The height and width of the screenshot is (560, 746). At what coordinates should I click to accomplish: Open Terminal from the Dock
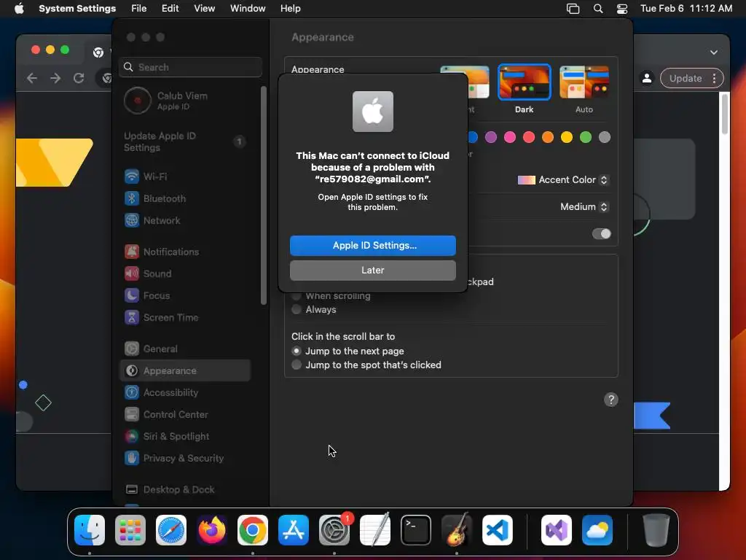416,530
